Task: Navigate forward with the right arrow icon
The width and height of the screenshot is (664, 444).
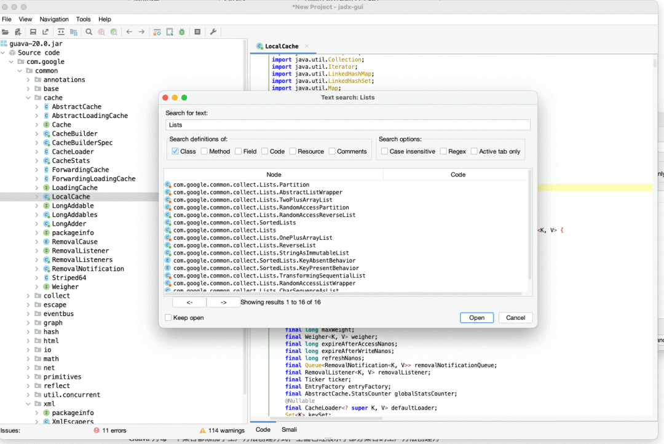Action: 141,32
